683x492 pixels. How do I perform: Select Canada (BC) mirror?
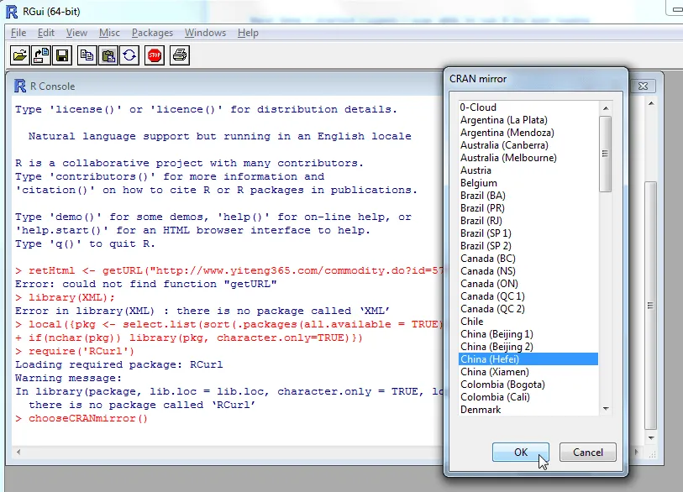click(528, 259)
